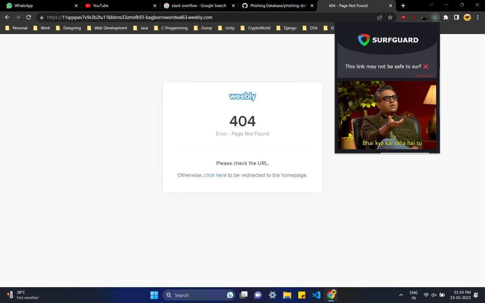
Task: Open the Windows Start menu
Action: [x=154, y=295]
